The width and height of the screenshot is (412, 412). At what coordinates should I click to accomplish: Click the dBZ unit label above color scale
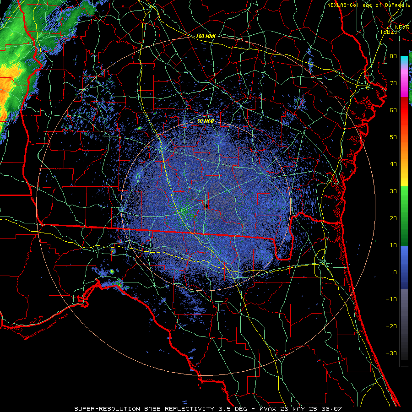[389, 32]
